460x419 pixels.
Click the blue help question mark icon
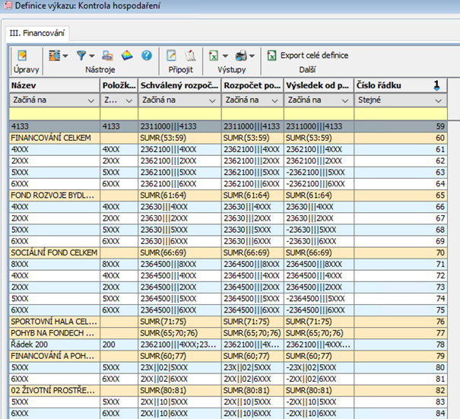147,56
